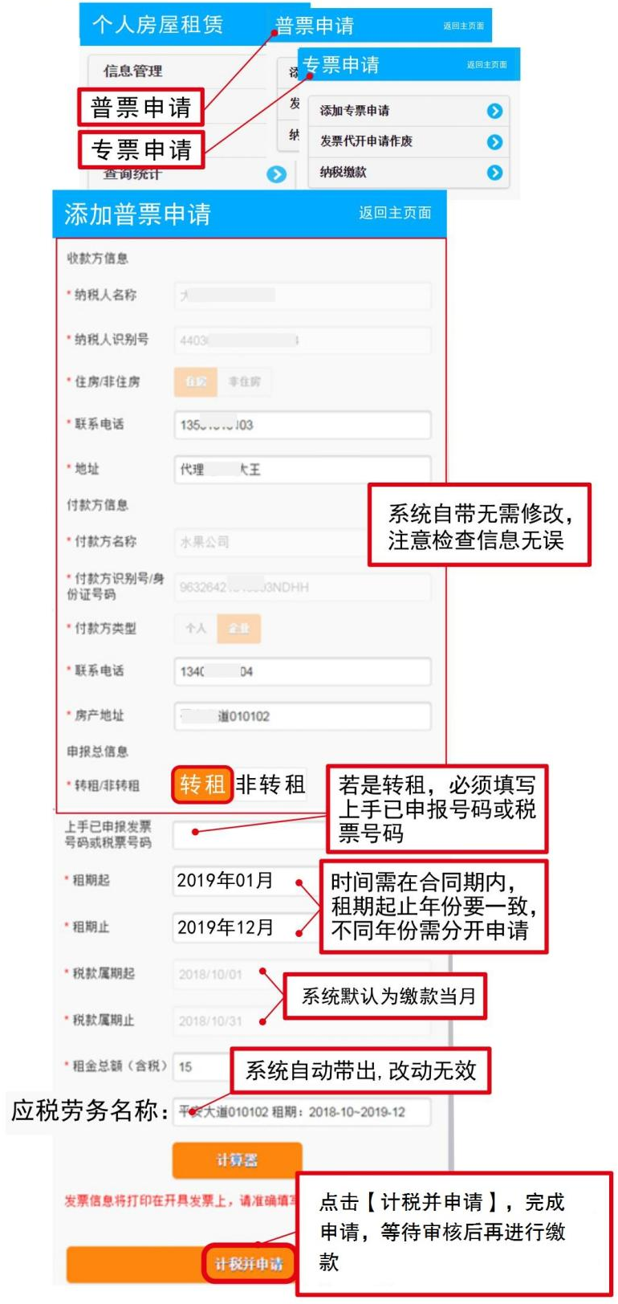This screenshot has height=1304, width=618.
Task: Click 房产地址 input field
Action: click(303, 716)
